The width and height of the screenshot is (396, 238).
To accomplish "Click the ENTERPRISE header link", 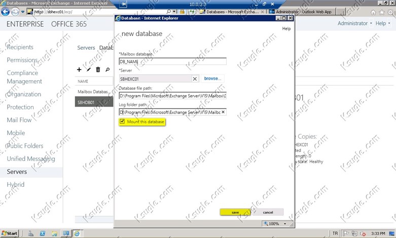I will pos(25,24).
